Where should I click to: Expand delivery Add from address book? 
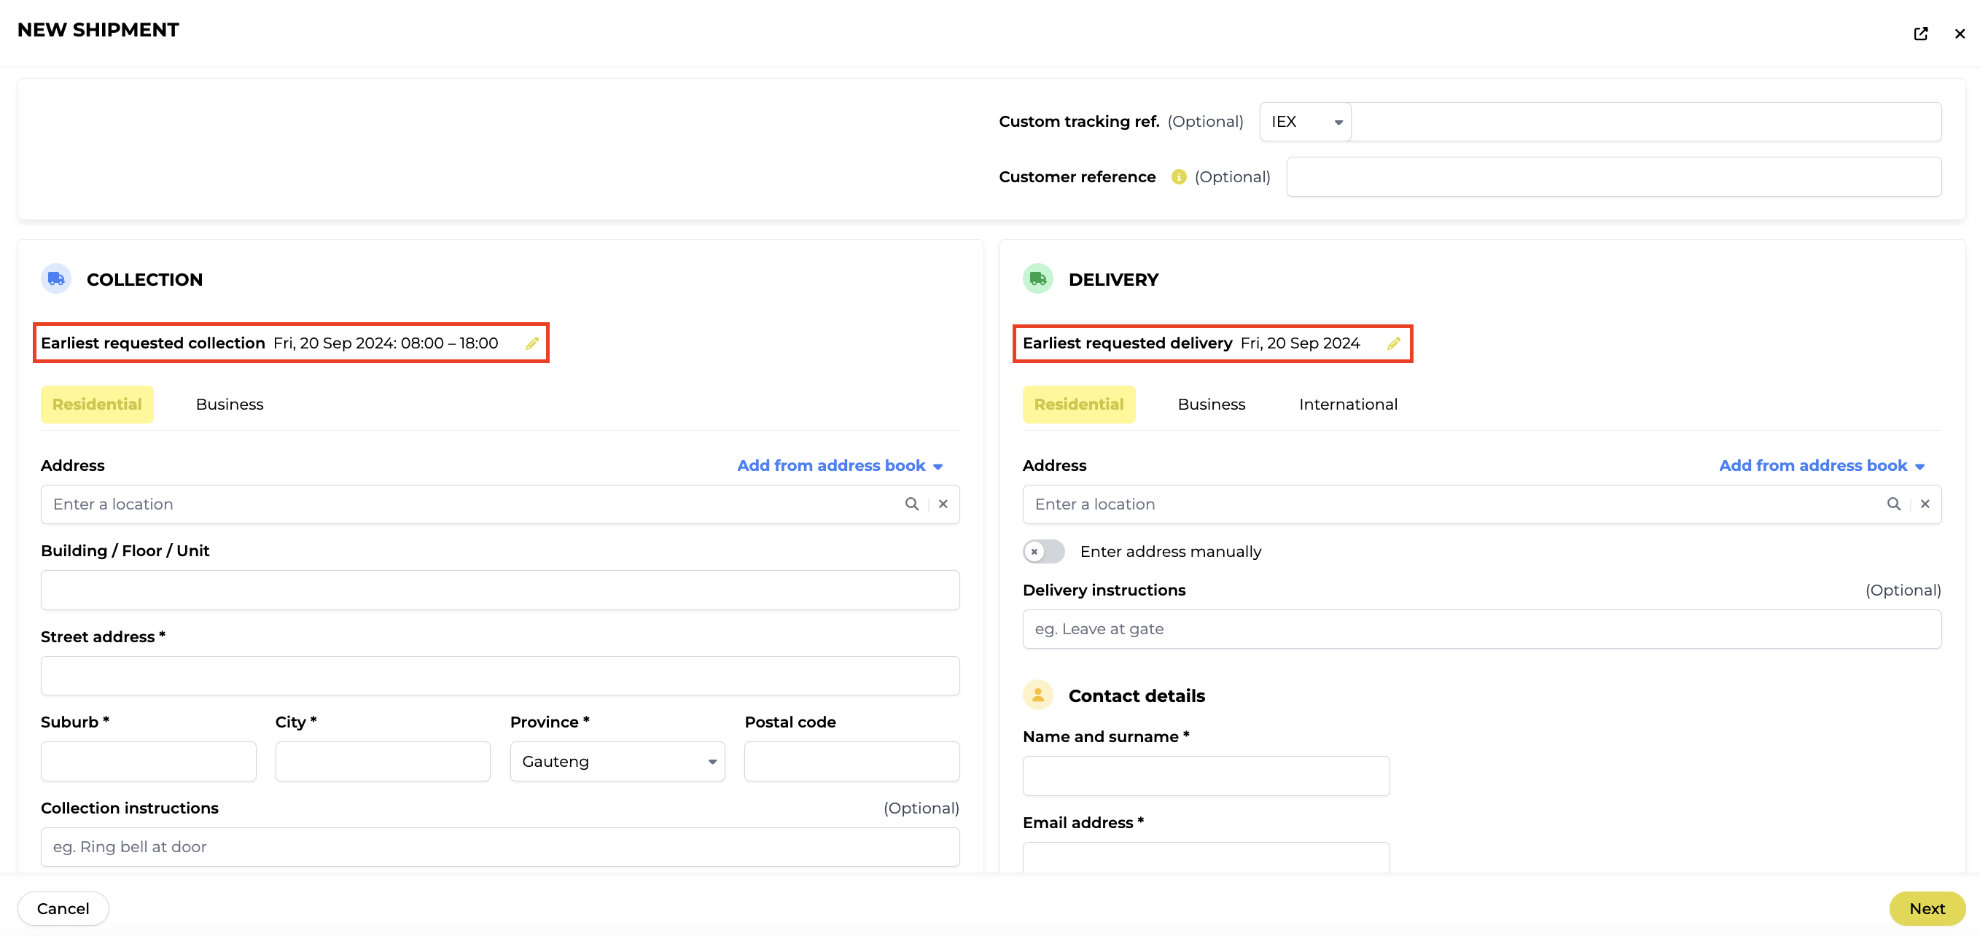click(1822, 466)
